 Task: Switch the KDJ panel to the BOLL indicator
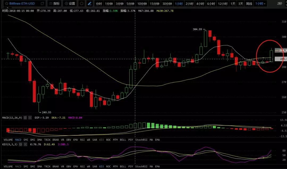point(123,167)
